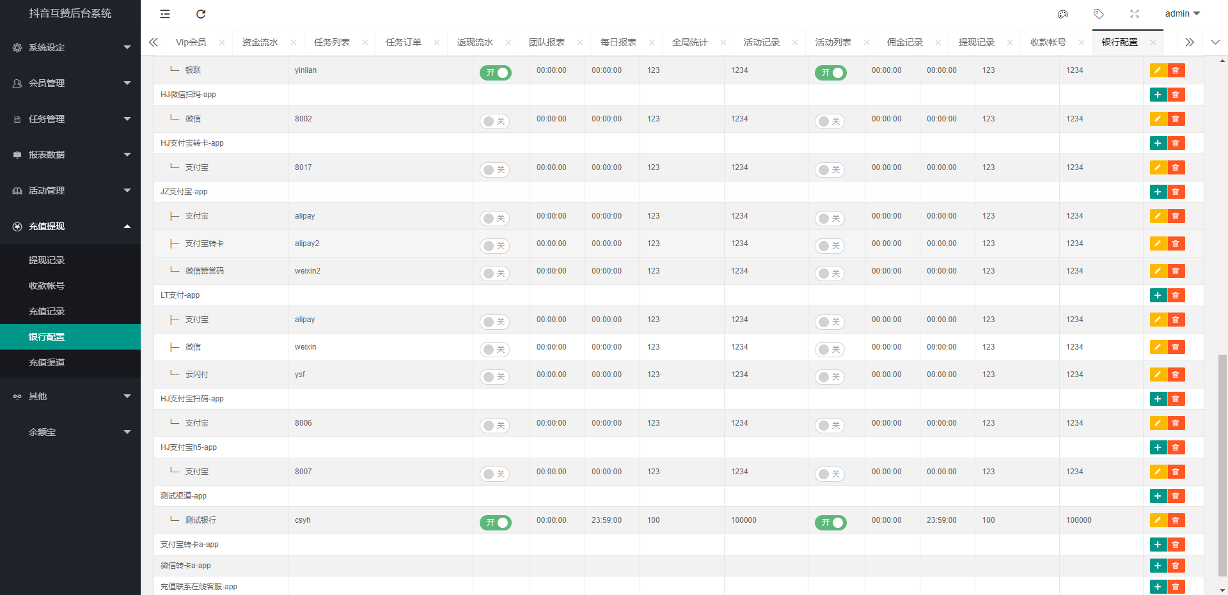Delete the 8017 支付宝 row
1228x595 pixels.
(x=1176, y=167)
